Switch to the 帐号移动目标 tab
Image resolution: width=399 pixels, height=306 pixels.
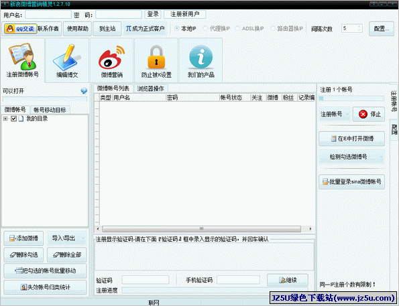pyautogui.click(x=50, y=110)
